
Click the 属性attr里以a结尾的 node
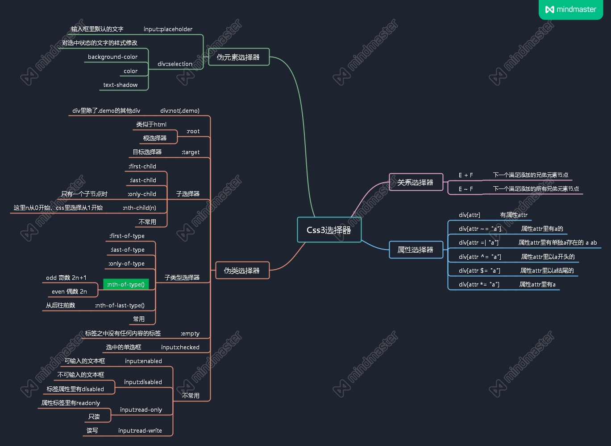click(x=547, y=271)
